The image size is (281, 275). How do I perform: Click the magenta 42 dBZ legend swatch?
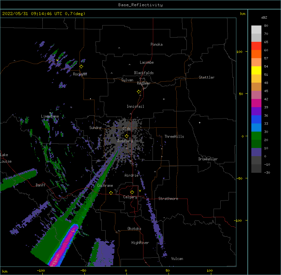[256, 103]
